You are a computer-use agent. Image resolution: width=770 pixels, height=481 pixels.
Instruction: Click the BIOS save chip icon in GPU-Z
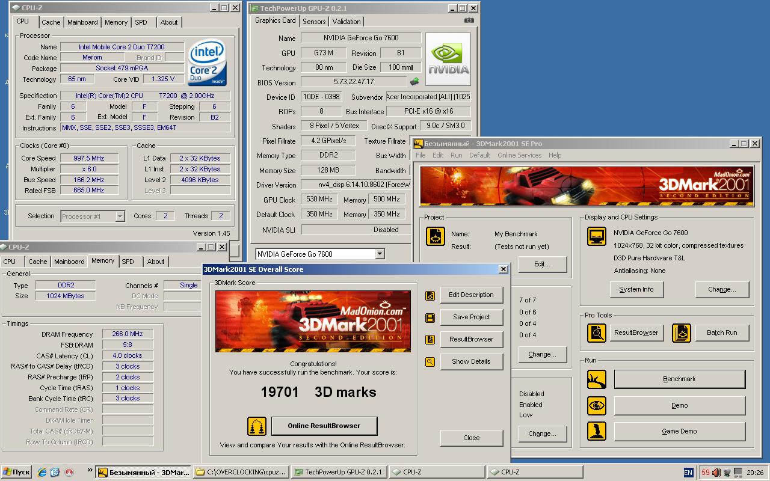(x=414, y=82)
